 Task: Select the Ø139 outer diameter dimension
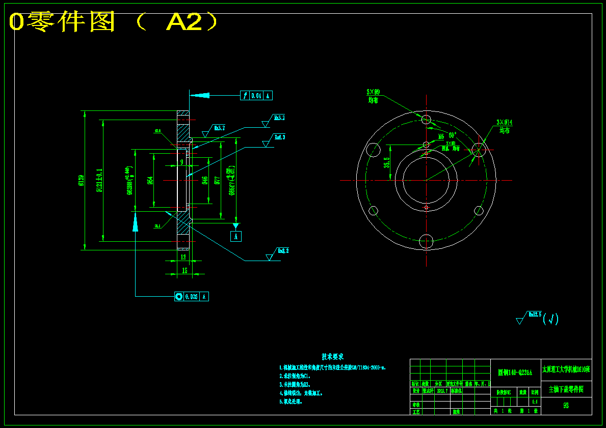tap(81, 180)
